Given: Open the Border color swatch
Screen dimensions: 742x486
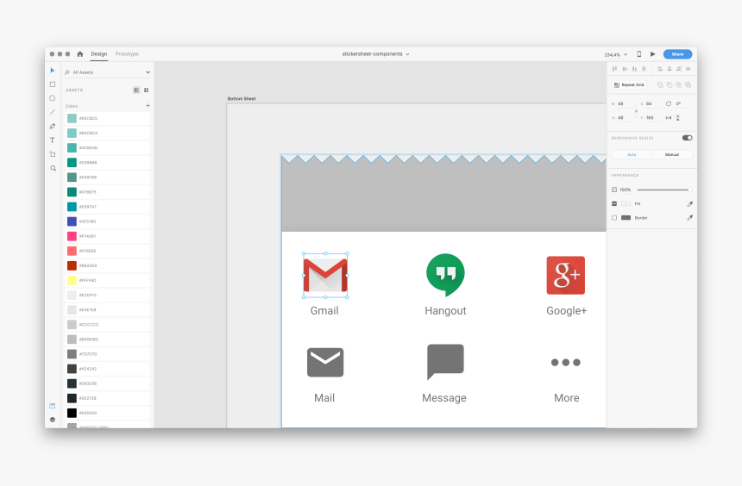Looking at the screenshot, I should (x=626, y=218).
